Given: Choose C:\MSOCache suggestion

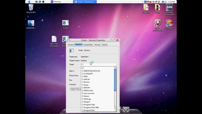Looking at the screenshot, I should [98, 91].
